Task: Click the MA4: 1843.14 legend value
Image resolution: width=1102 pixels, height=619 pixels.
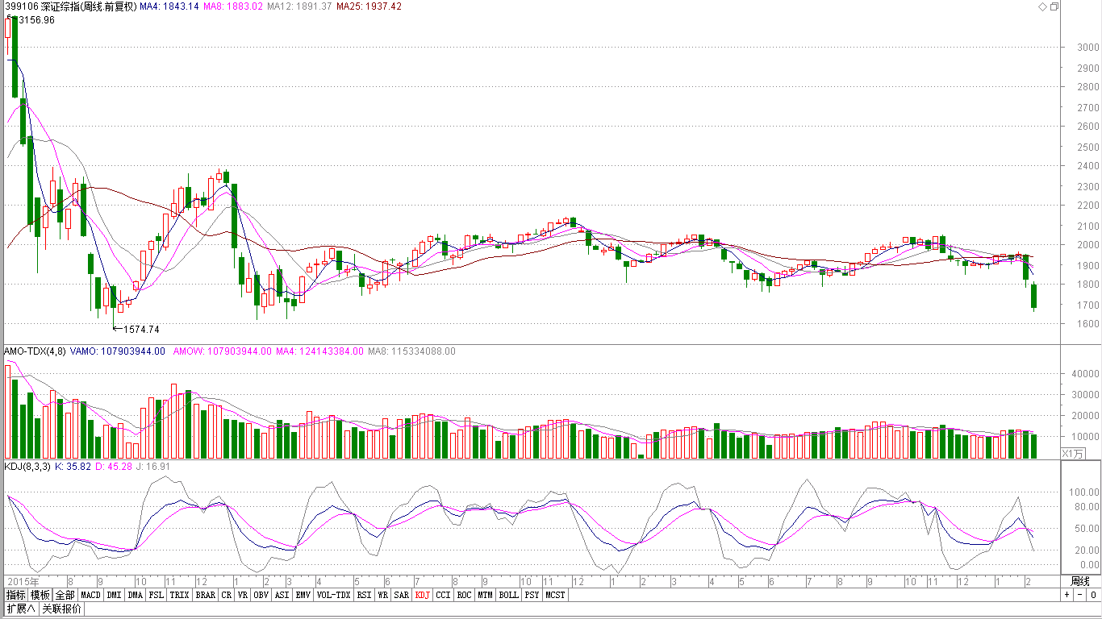Action: coord(169,6)
